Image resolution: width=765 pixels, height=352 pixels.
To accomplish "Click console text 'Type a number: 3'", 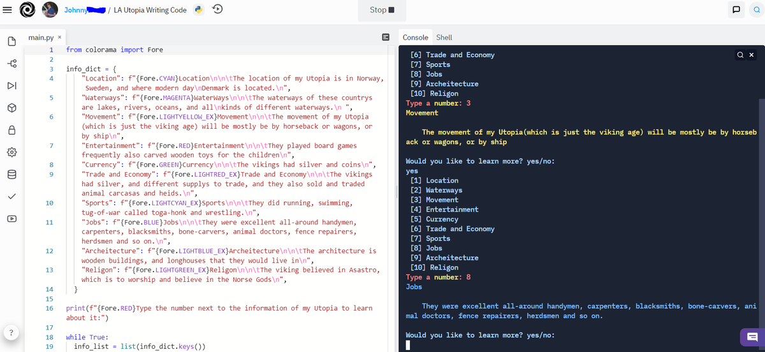I will point(439,103).
